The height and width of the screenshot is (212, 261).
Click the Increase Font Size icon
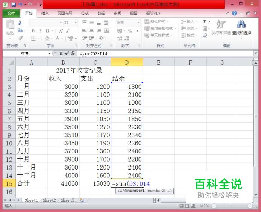pyautogui.click(x=61, y=31)
